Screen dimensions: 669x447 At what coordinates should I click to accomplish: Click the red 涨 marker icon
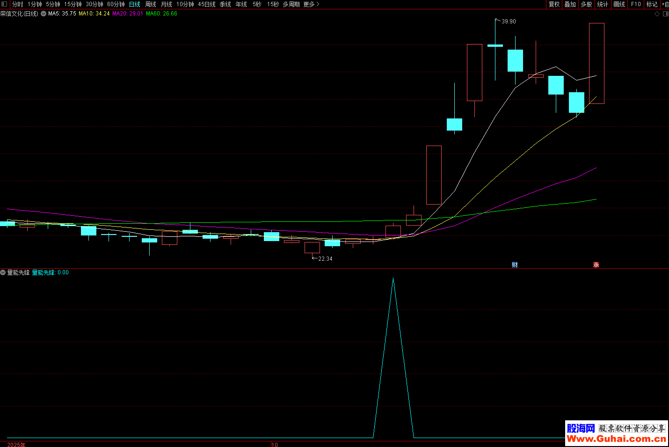tap(596, 265)
